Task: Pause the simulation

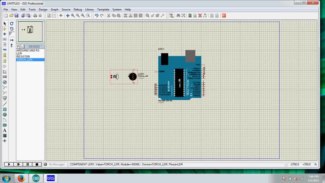Action: click(27, 164)
